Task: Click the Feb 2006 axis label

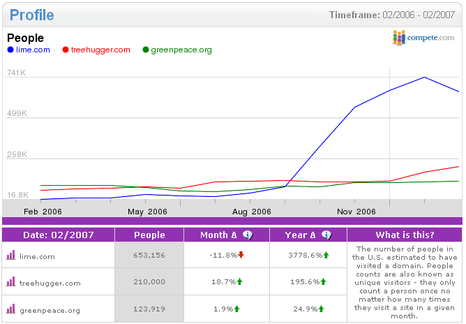Action: click(43, 212)
